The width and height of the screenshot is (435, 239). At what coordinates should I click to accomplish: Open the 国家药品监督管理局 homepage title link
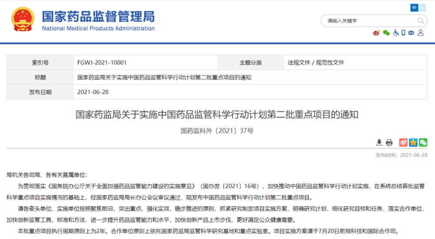pyautogui.click(x=98, y=17)
